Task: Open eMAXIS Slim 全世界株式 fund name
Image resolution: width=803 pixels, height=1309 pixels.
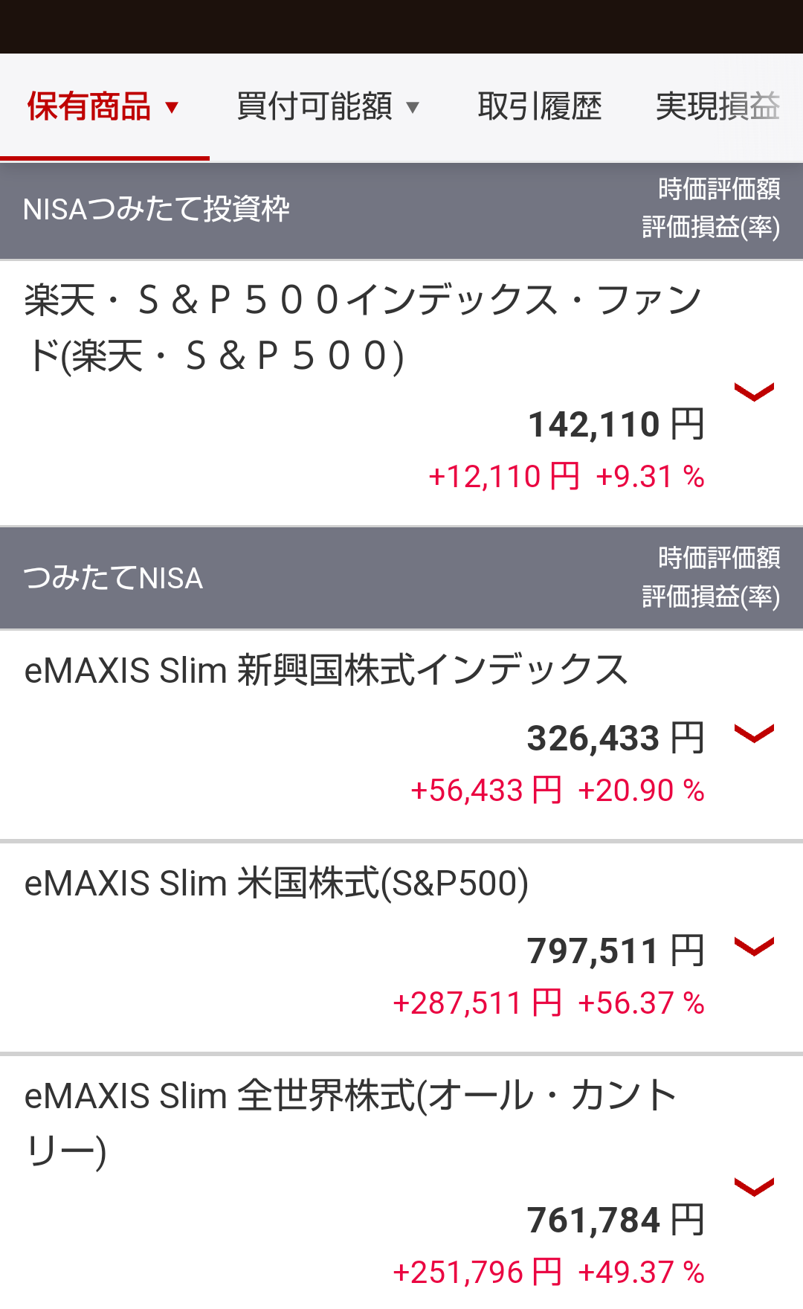Action: 349,1122
